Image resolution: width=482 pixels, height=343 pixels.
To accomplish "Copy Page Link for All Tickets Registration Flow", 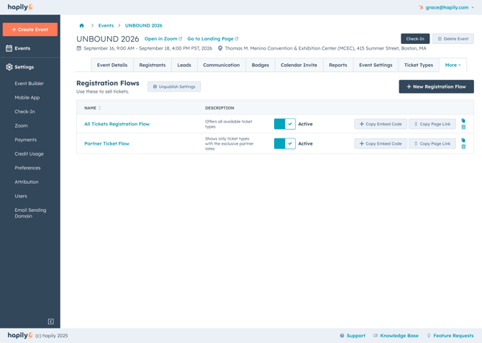I will tap(432, 124).
